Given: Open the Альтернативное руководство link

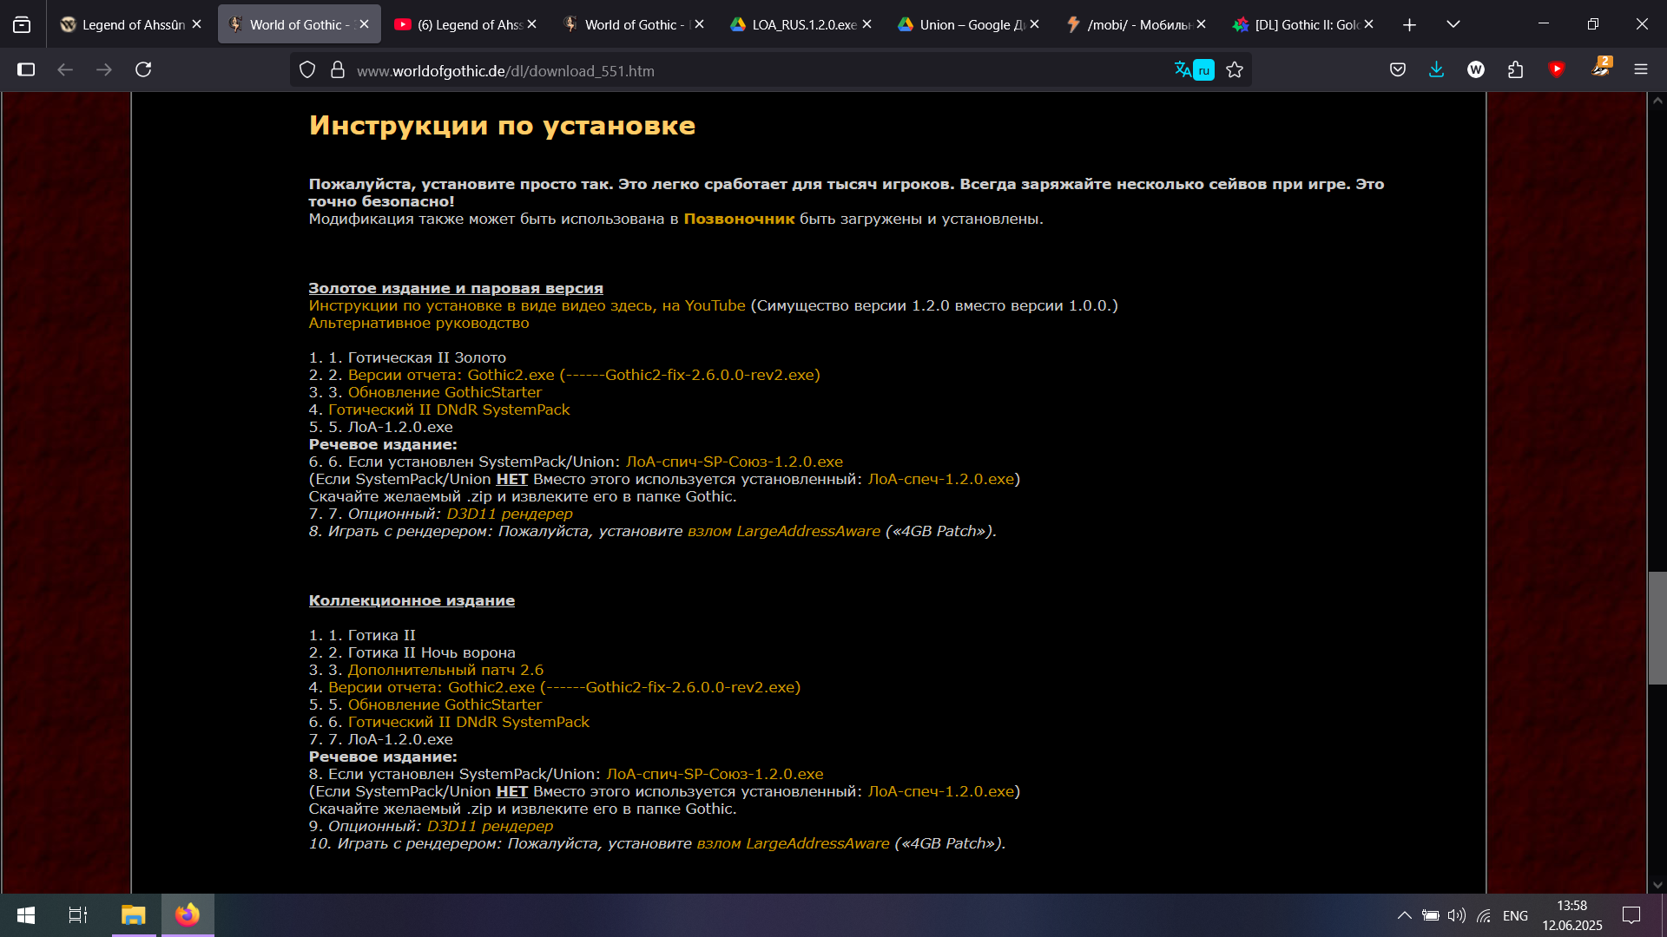Looking at the screenshot, I should coord(418,323).
